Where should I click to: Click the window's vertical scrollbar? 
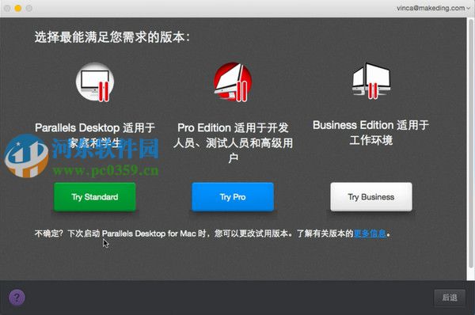[x=471, y=143]
